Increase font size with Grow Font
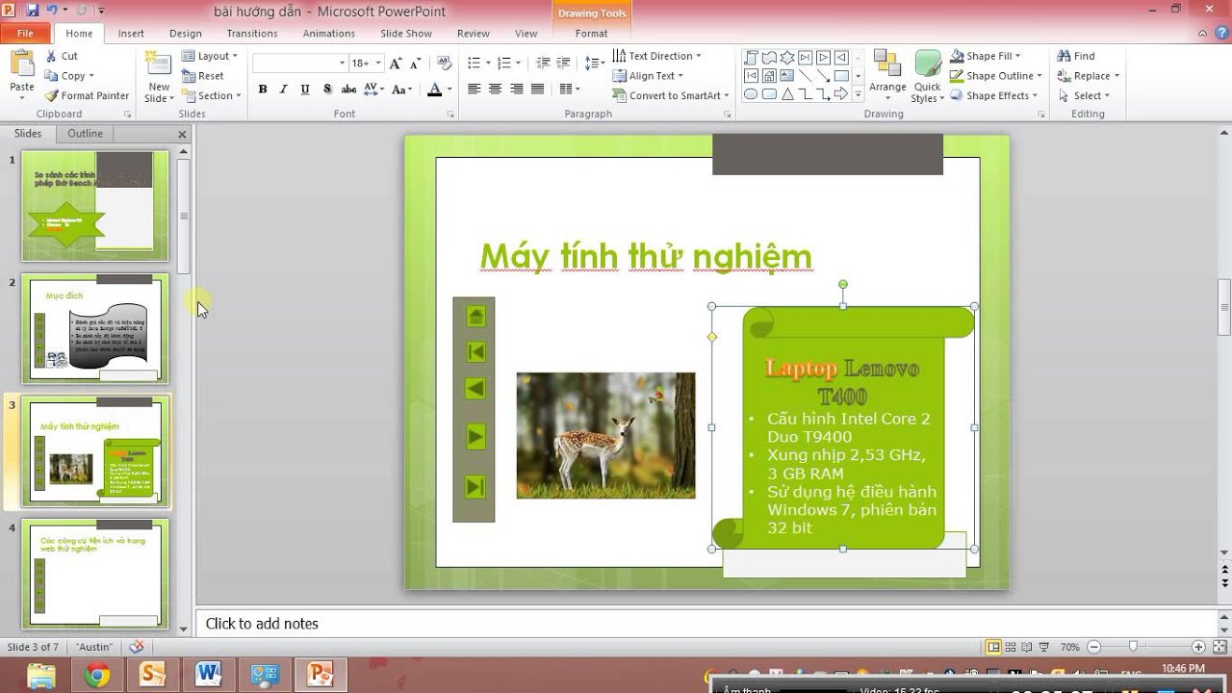 (396, 63)
